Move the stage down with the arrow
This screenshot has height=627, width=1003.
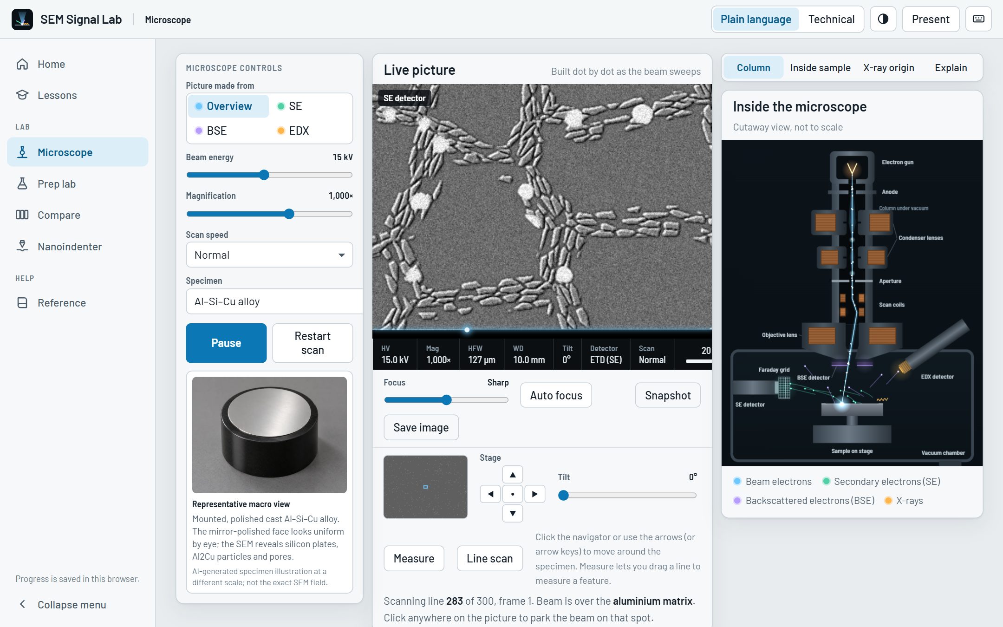[x=513, y=513]
